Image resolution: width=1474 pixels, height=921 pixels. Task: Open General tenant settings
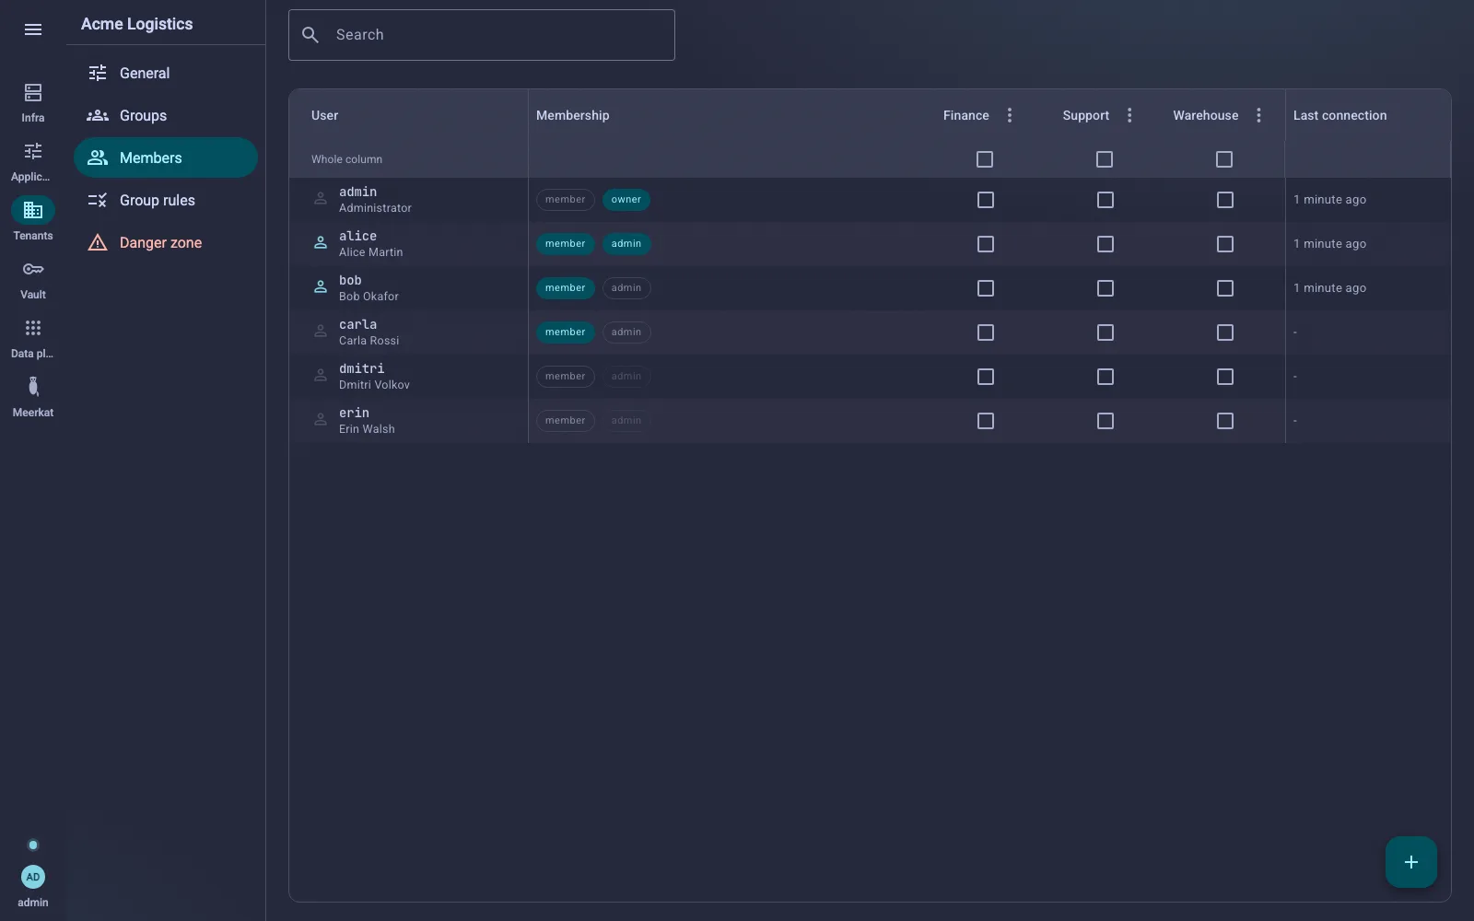166,73
